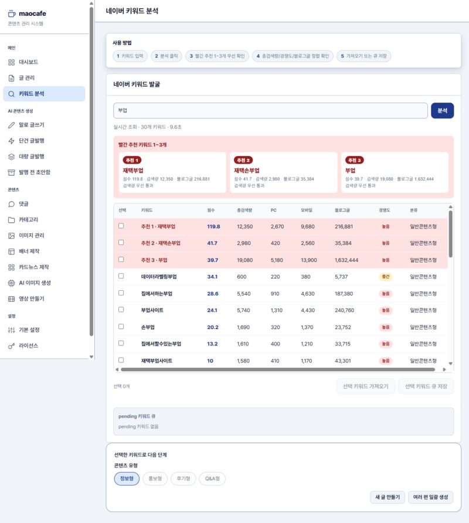Click the 카테고리 folder icon
The width and height of the screenshot is (469, 523).
[x=11, y=220]
